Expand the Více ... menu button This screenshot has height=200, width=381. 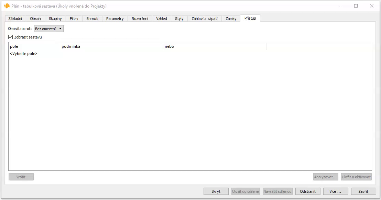tap(336, 191)
